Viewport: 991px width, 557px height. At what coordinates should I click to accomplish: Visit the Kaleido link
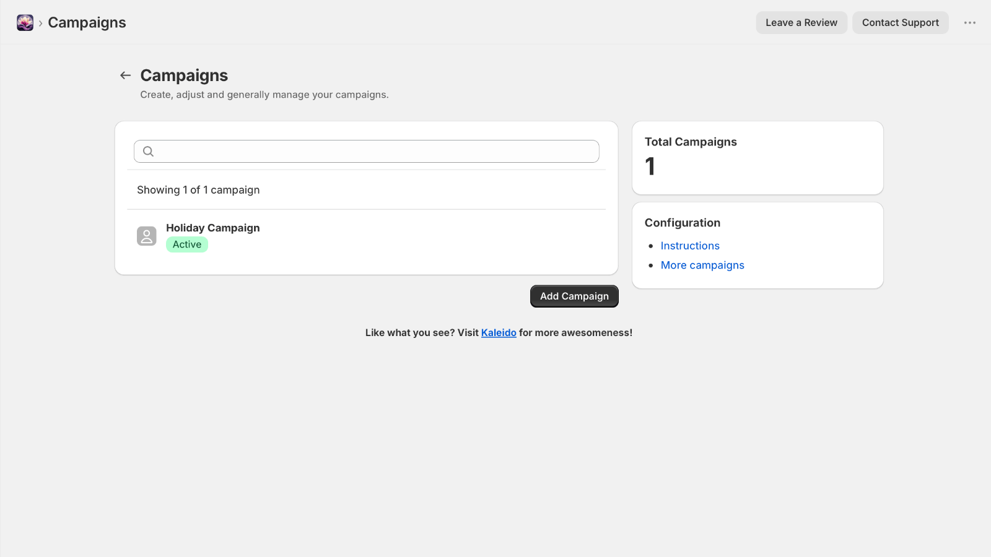[x=499, y=333]
